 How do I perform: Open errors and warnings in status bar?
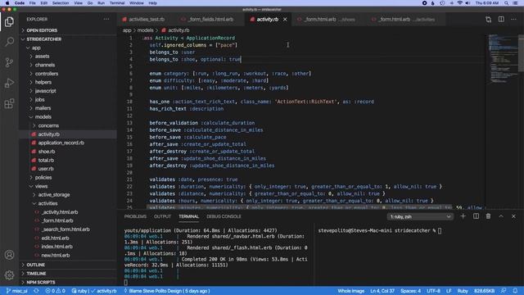point(55,291)
